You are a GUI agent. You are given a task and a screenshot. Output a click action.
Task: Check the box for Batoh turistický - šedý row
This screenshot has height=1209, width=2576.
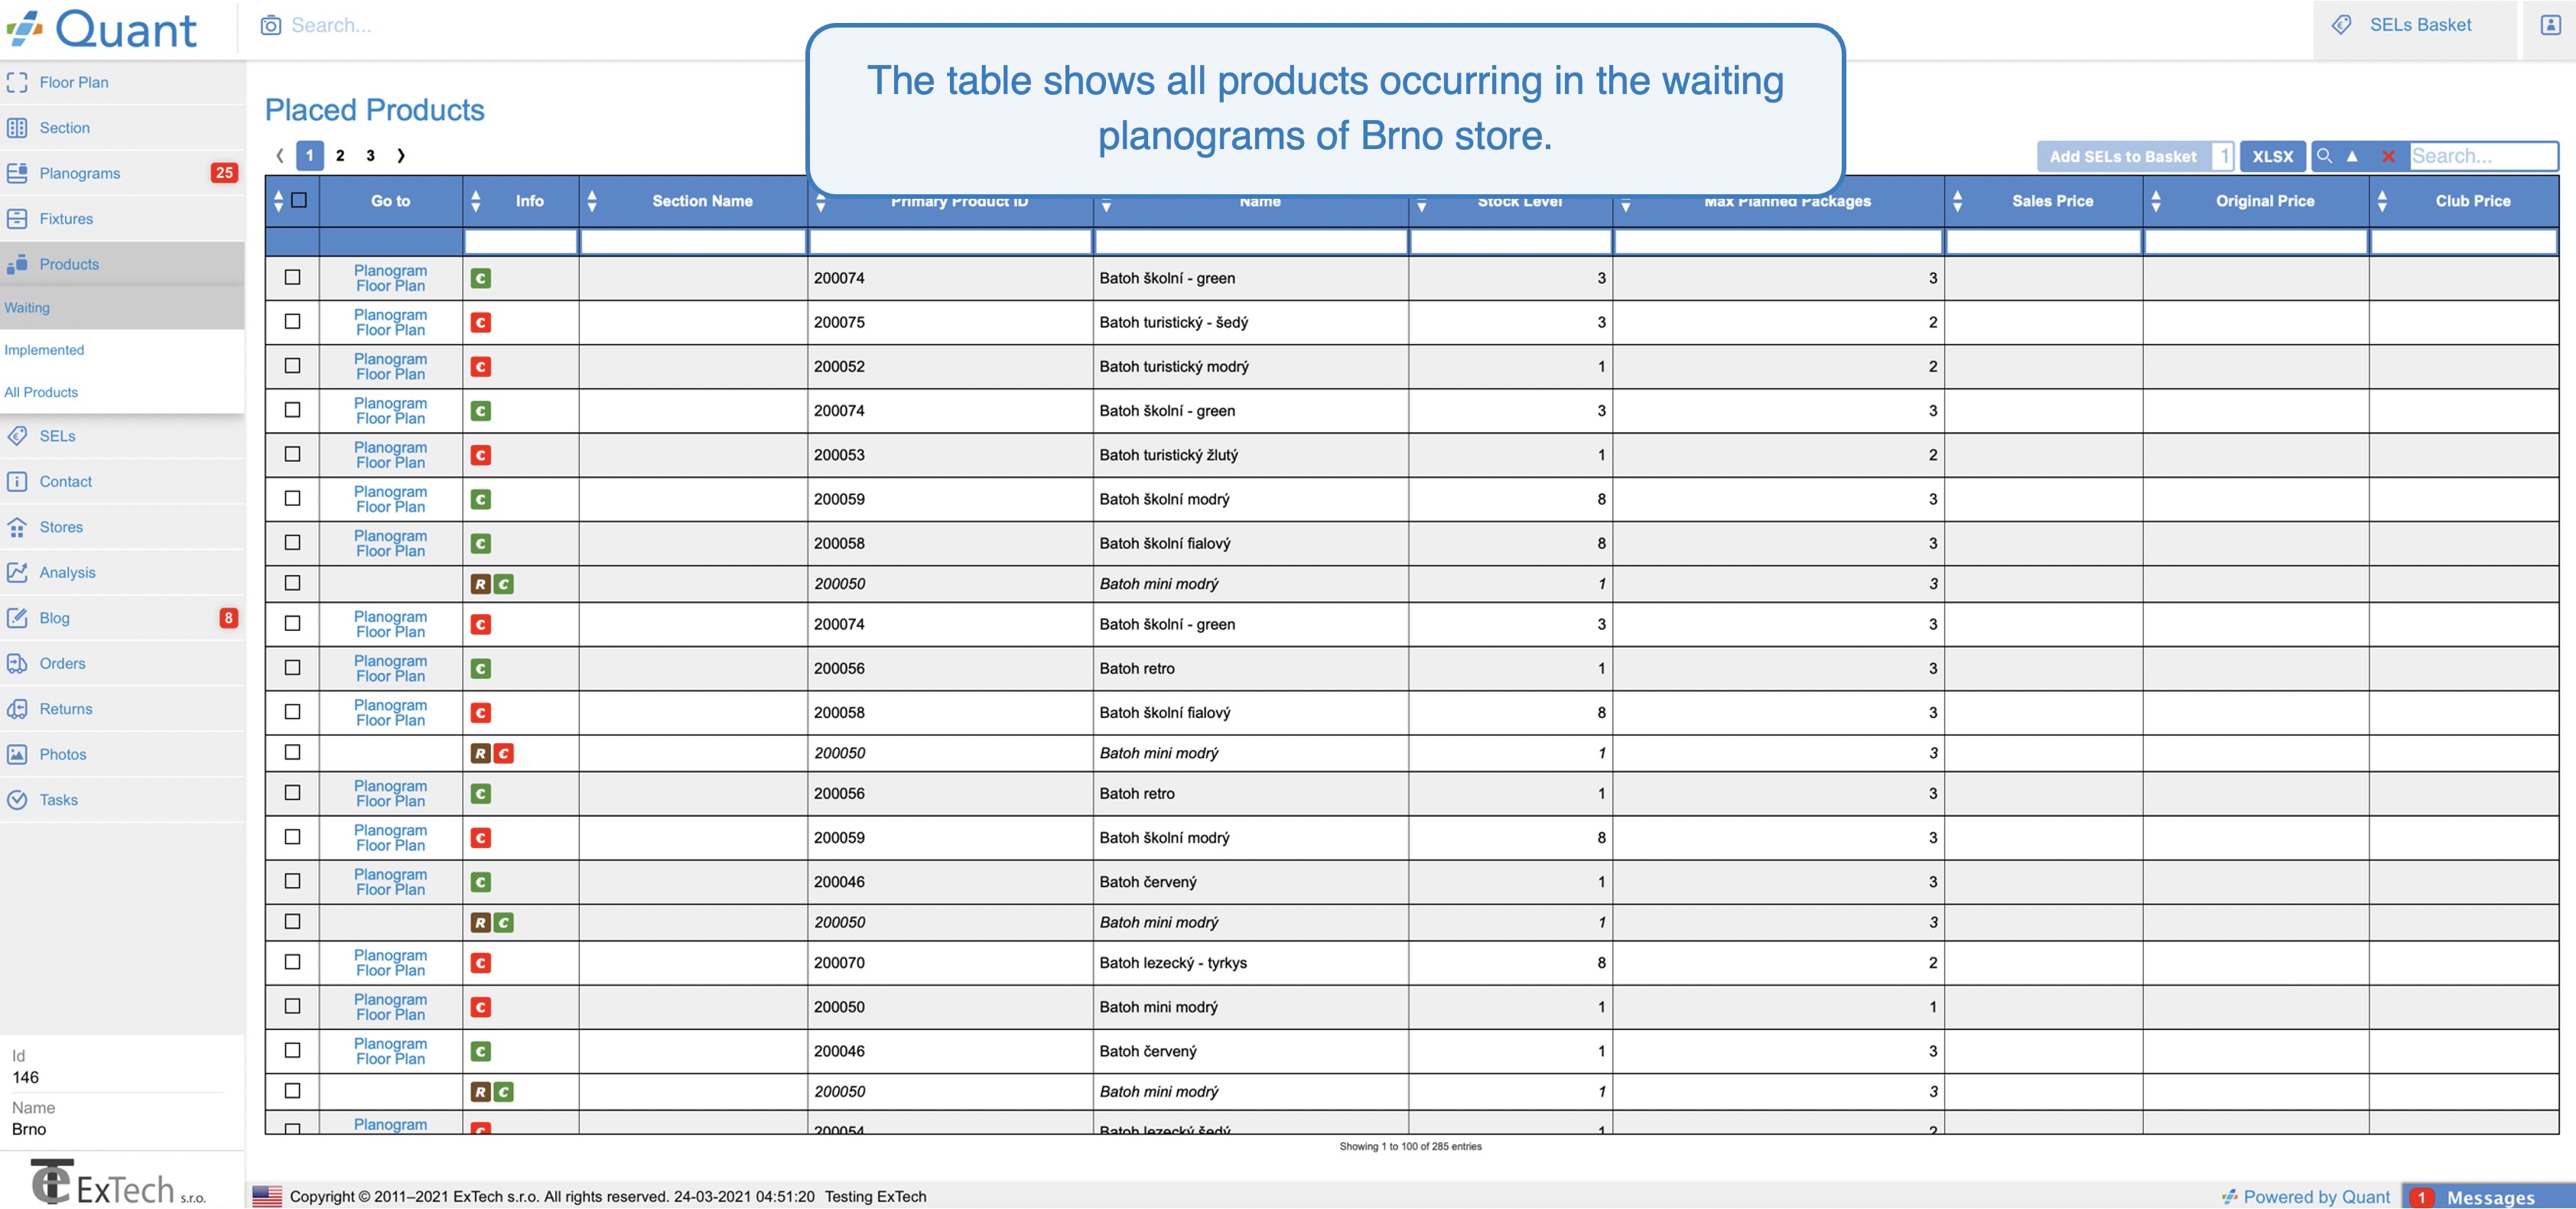point(292,321)
